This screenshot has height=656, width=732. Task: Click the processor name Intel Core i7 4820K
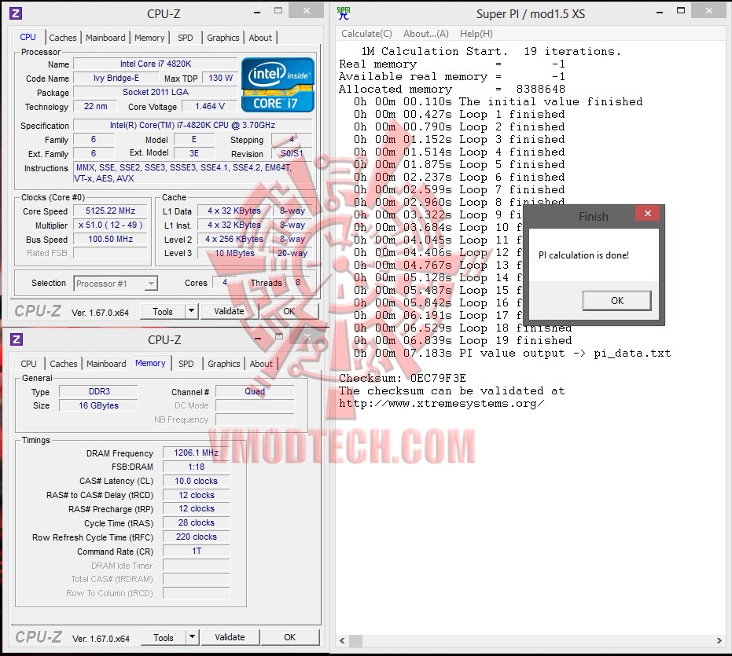click(156, 64)
